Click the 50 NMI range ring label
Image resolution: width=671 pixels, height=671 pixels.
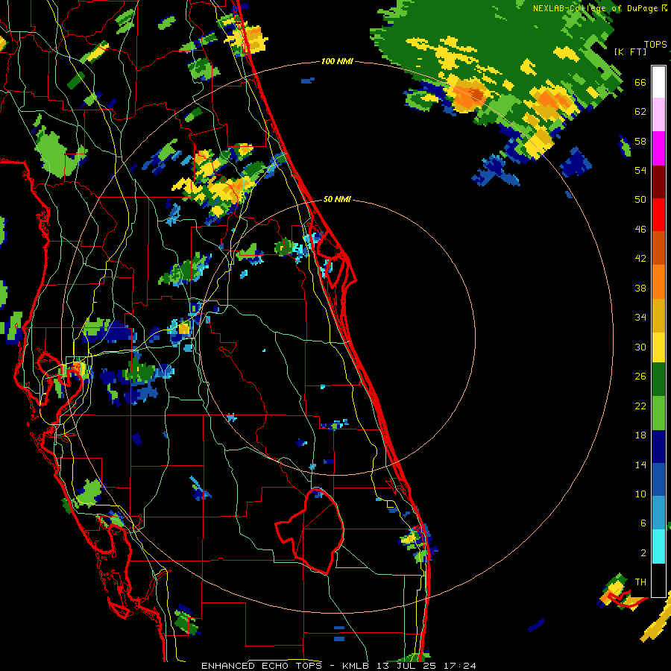(x=337, y=199)
